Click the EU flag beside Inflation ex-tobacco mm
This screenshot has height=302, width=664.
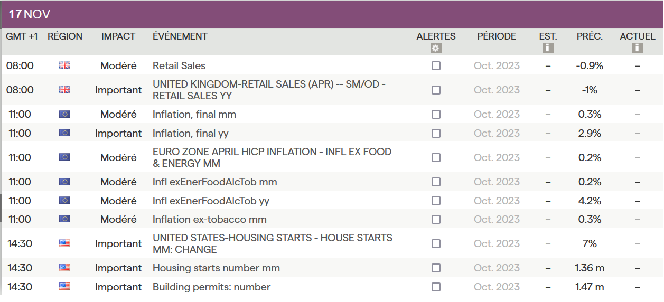point(64,219)
